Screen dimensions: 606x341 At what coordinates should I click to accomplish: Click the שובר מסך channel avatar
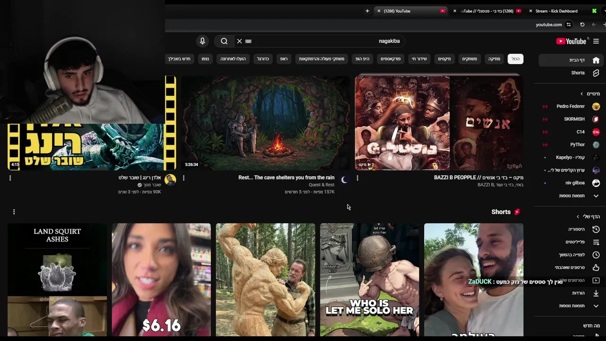pos(170,180)
